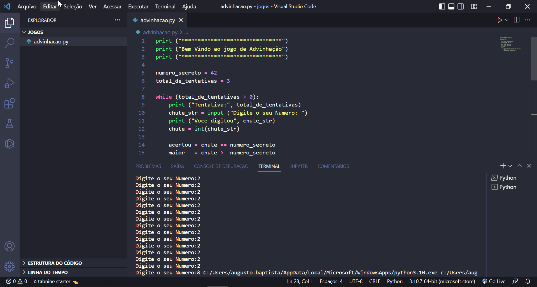Create new terminal with plus icon
This screenshot has width=537, height=287.
[x=503, y=166]
